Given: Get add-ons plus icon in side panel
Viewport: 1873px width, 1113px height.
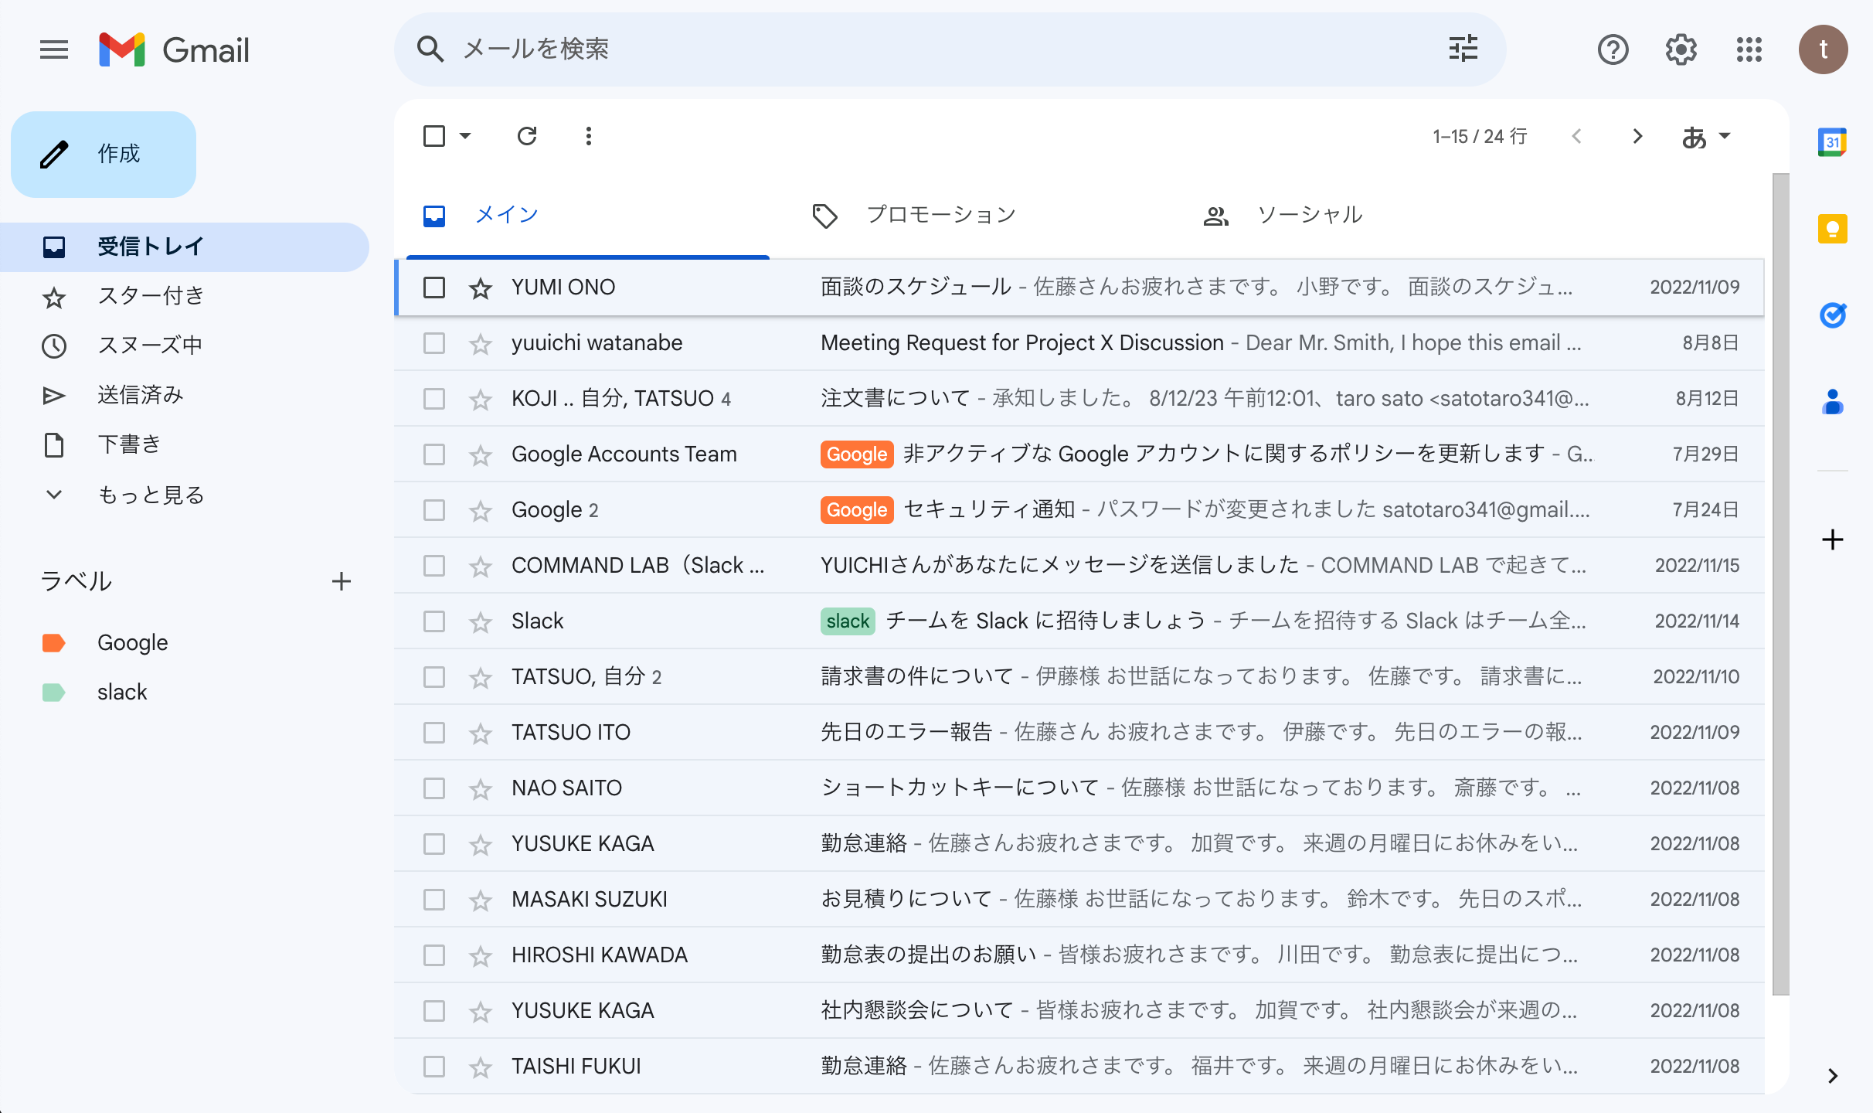Looking at the screenshot, I should click(1832, 539).
